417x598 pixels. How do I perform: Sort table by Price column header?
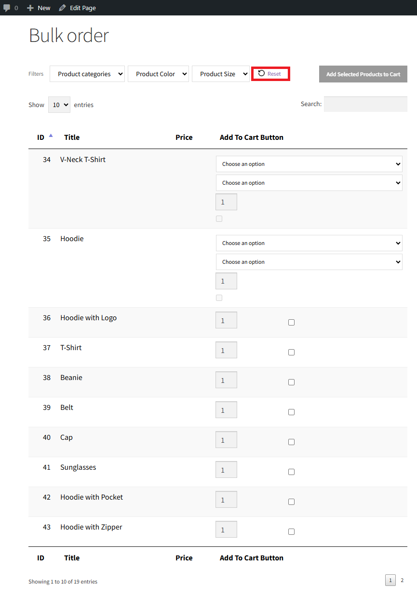tap(184, 137)
